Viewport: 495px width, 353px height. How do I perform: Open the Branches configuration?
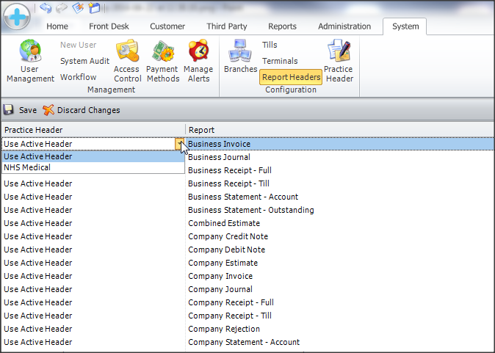pyautogui.click(x=240, y=57)
